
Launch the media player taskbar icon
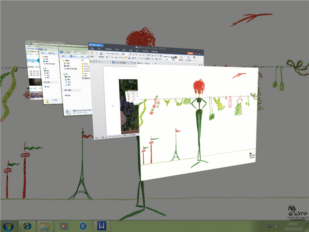(x=64, y=226)
